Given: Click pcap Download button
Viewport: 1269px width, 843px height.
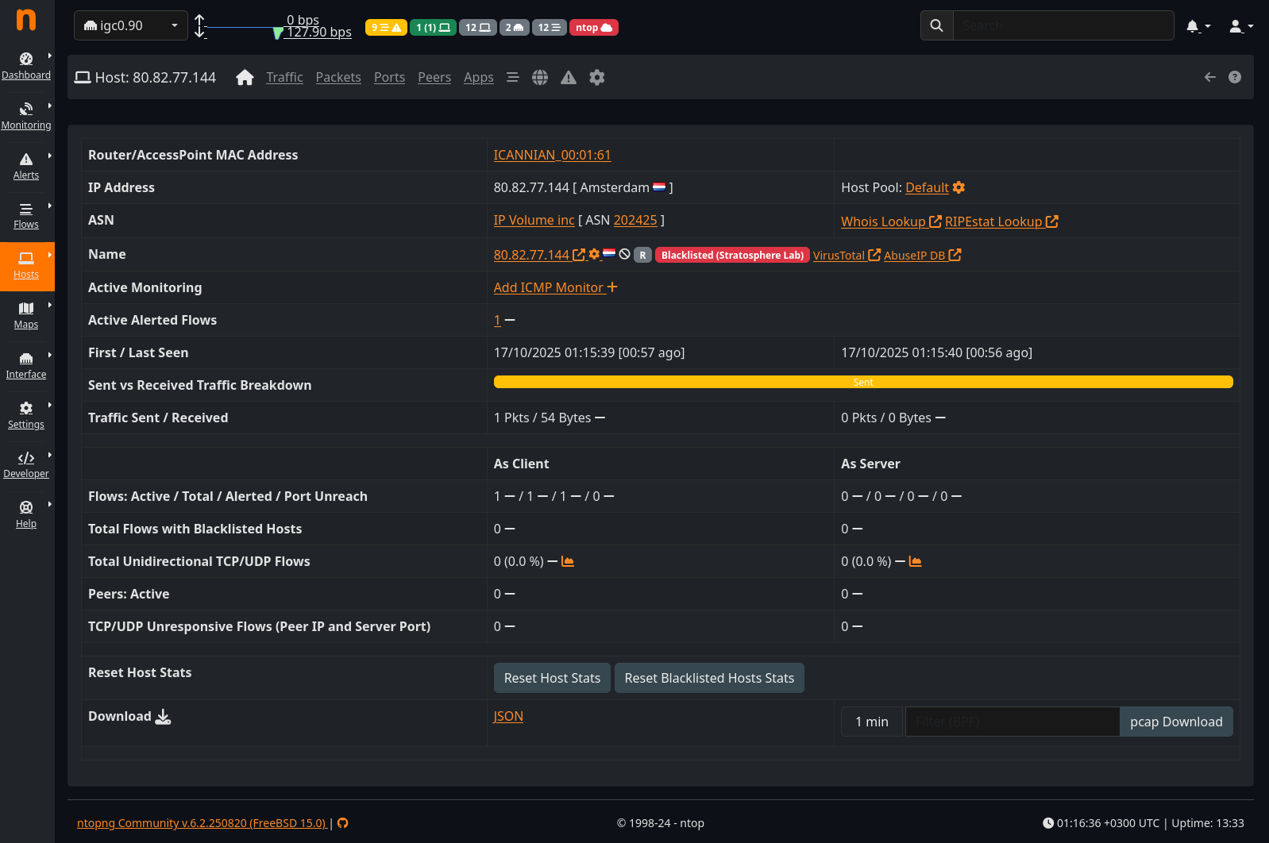Looking at the screenshot, I should pos(1176,722).
